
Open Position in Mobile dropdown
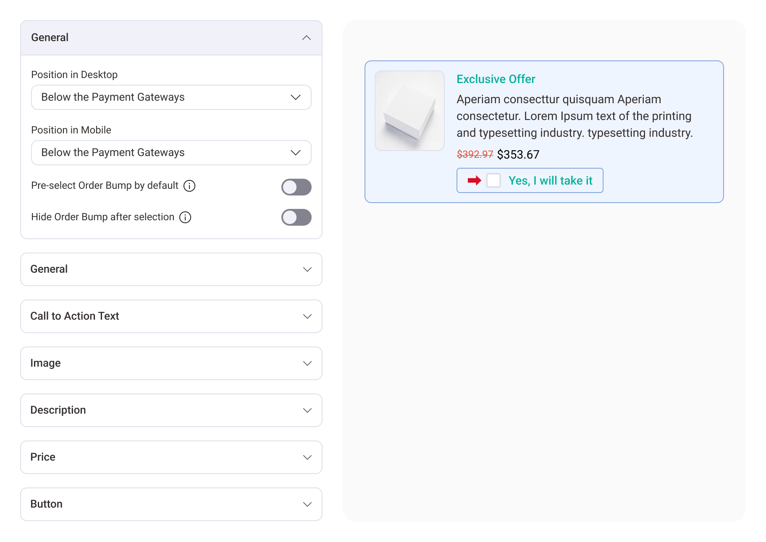[171, 153]
